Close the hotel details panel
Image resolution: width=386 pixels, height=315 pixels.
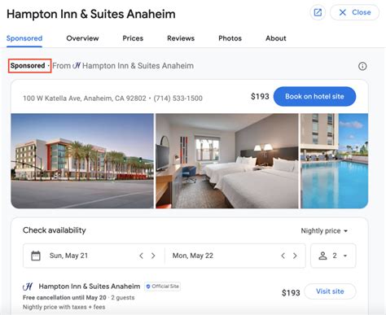(354, 12)
